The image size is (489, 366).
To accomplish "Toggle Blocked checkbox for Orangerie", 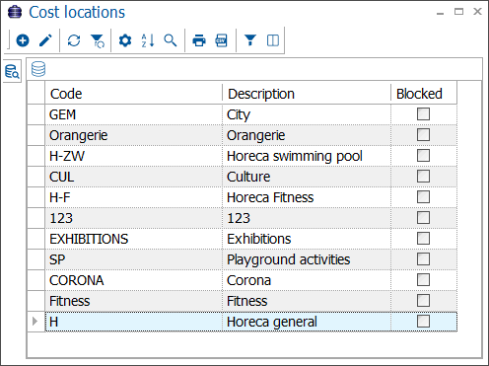I will 423,135.
